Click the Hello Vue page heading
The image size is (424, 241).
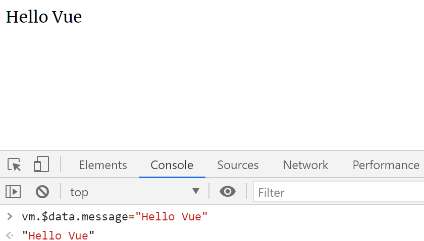44,17
